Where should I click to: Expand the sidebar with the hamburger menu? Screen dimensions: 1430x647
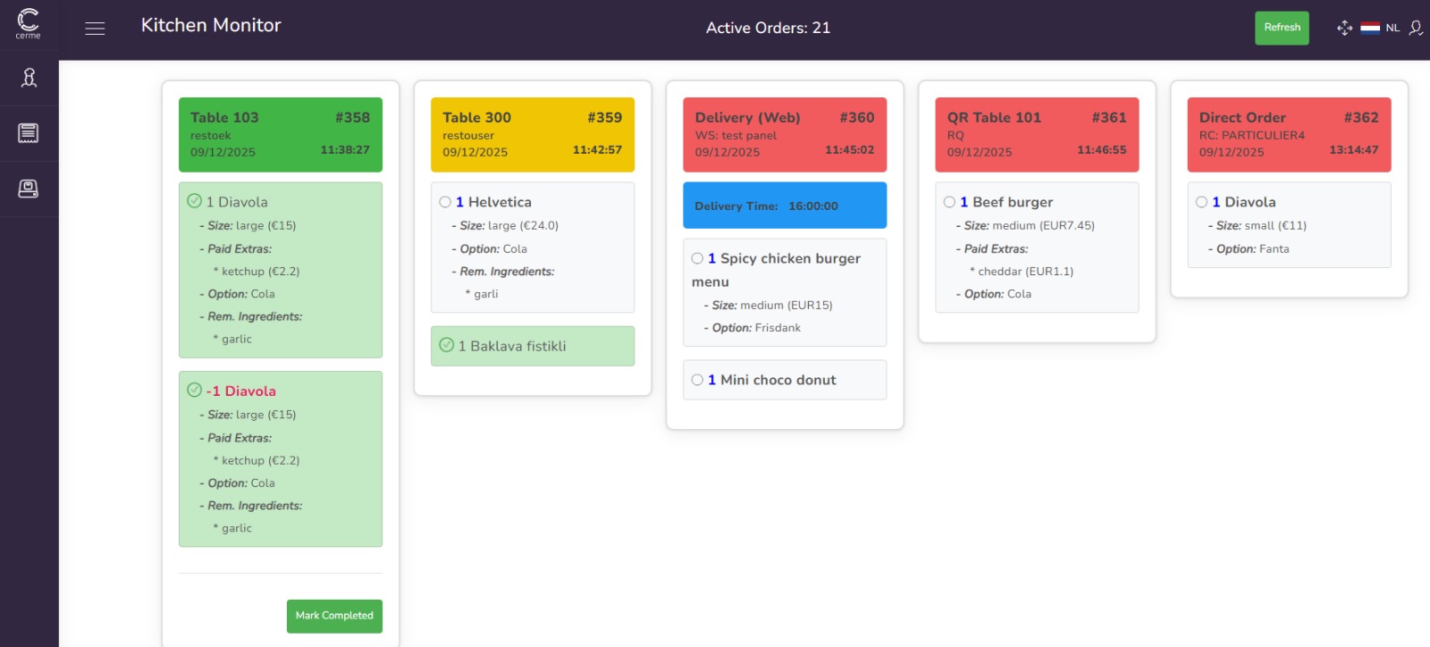[x=95, y=29]
